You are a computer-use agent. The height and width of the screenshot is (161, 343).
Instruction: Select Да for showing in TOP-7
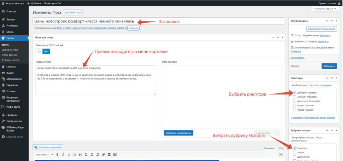point(39,51)
